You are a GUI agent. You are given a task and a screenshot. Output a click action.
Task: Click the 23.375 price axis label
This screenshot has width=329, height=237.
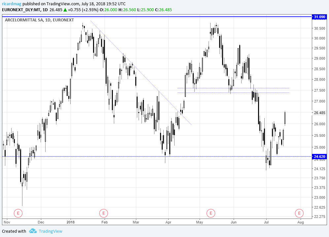click(319, 188)
